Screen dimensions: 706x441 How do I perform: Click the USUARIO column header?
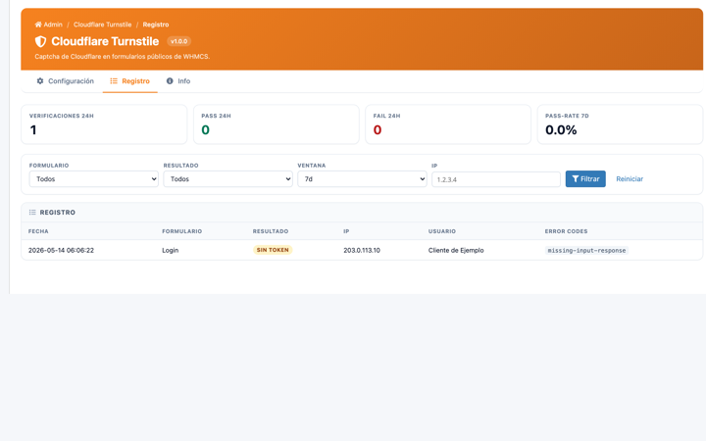point(441,231)
